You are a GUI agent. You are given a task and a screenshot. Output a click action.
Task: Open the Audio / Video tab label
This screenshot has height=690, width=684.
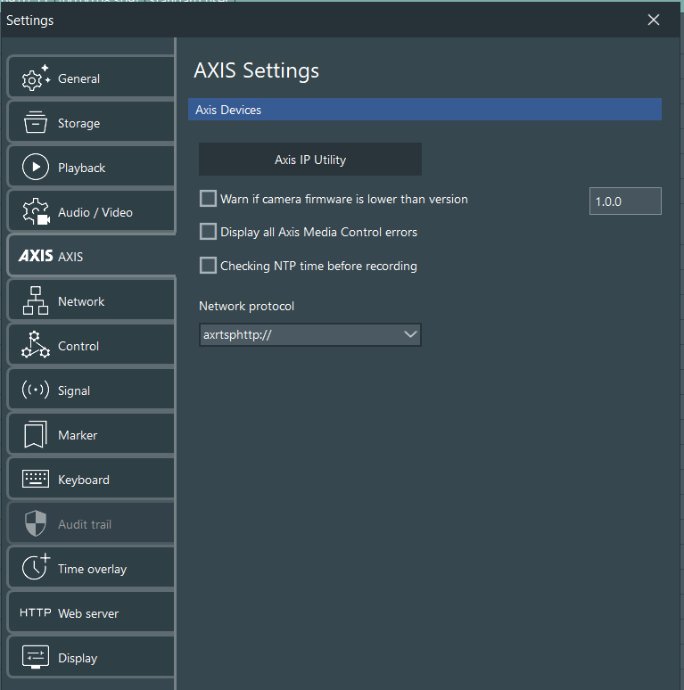coord(95,212)
